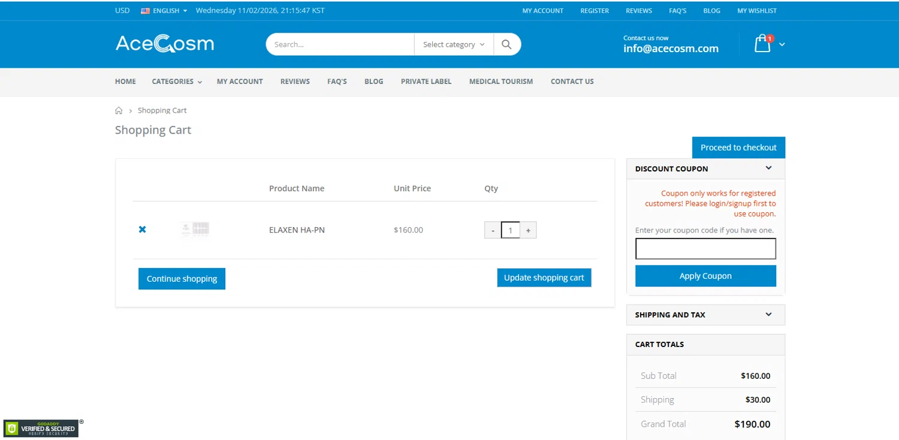This screenshot has width=899, height=440.
Task: Open CONTACT US nav item
Action: (572, 82)
